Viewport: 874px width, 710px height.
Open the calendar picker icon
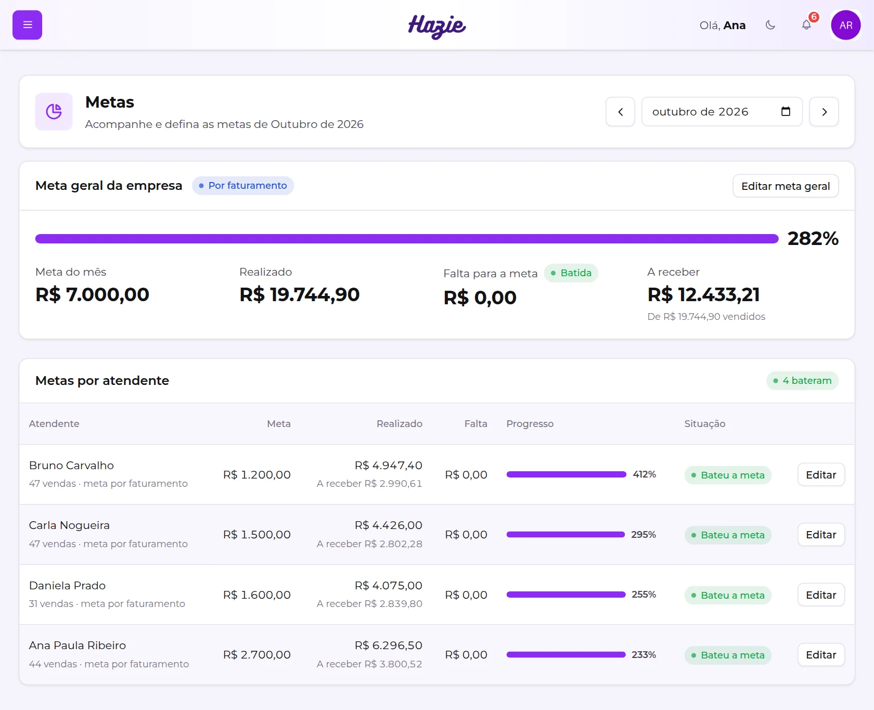786,111
